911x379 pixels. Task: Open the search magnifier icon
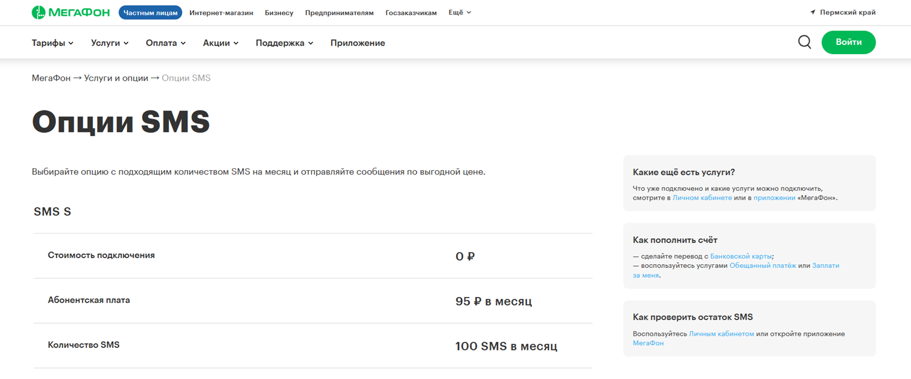point(805,43)
